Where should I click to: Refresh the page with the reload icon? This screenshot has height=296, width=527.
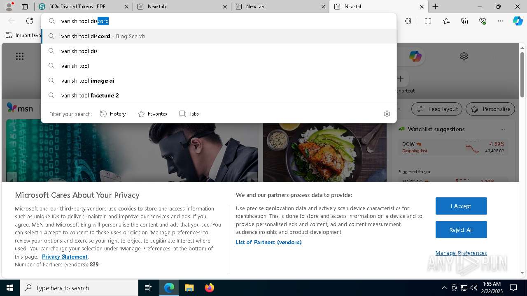pos(30,21)
